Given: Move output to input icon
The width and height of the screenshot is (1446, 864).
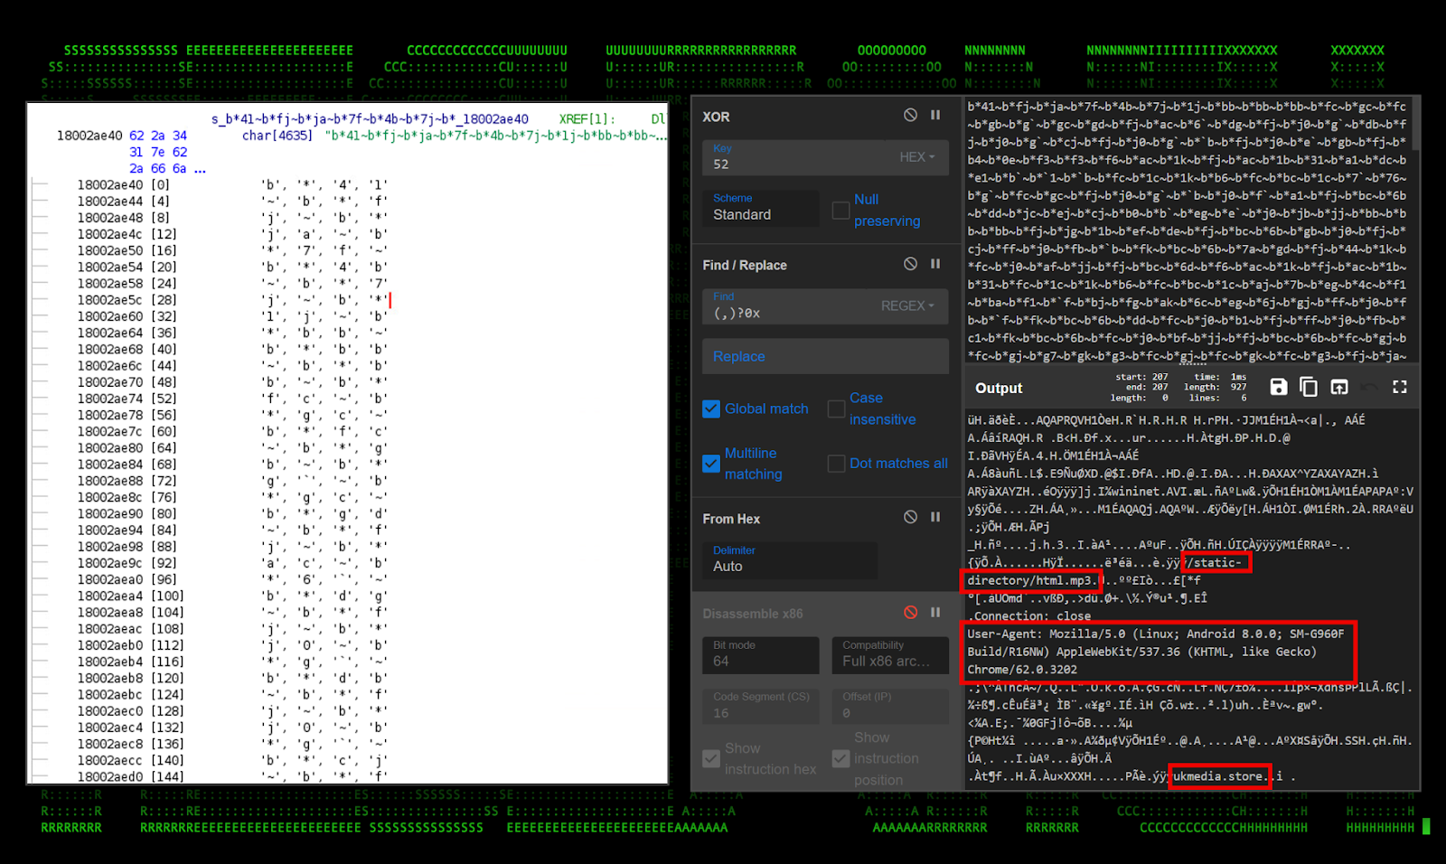Looking at the screenshot, I should (x=1339, y=387).
